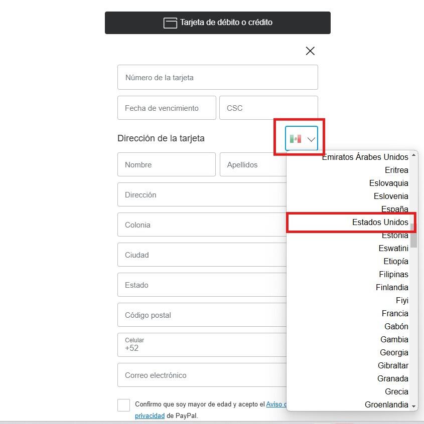This screenshot has height=424, width=424.
Task: Click the Mexico flag icon
Action: point(296,139)
